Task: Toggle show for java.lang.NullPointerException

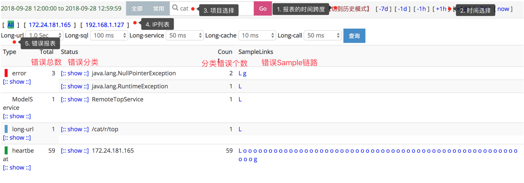Action: click(x=75, y=73)
